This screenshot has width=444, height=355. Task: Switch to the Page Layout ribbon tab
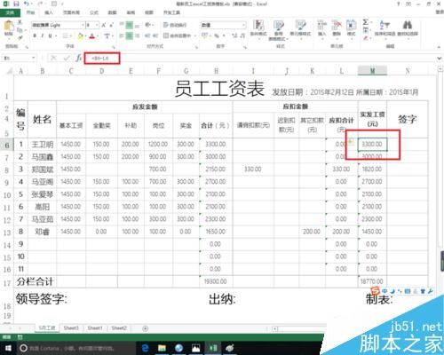click(x=71, y=12)
